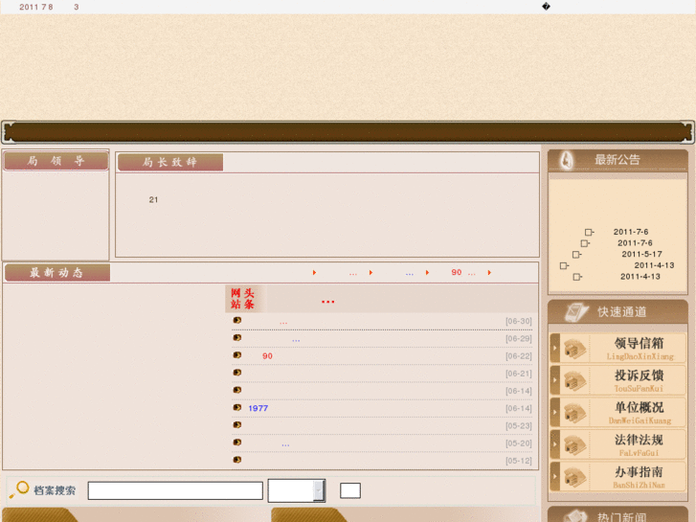This screenshot has height=522, width=696.
Task: Click the small search submit button after the dropdown
Action: coord(350,490)
